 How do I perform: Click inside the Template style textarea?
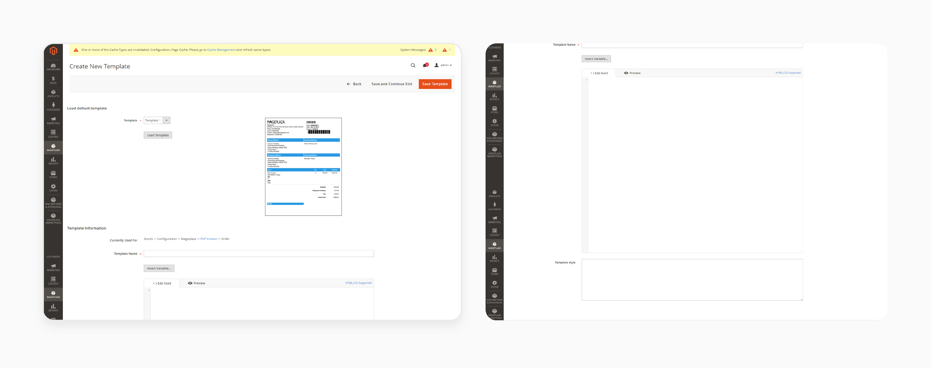pyautogui.click(x=692, y=280)
